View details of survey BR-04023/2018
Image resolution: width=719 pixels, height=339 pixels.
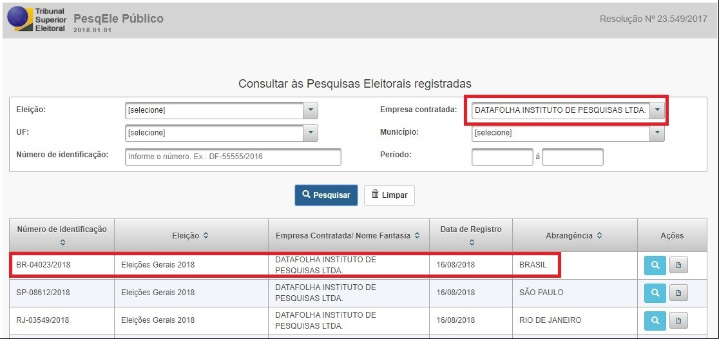click(x=655, y=265)
